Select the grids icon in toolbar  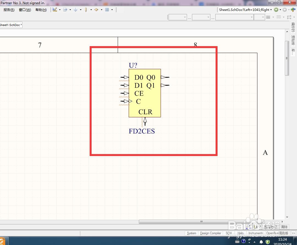tap(107, 10)
